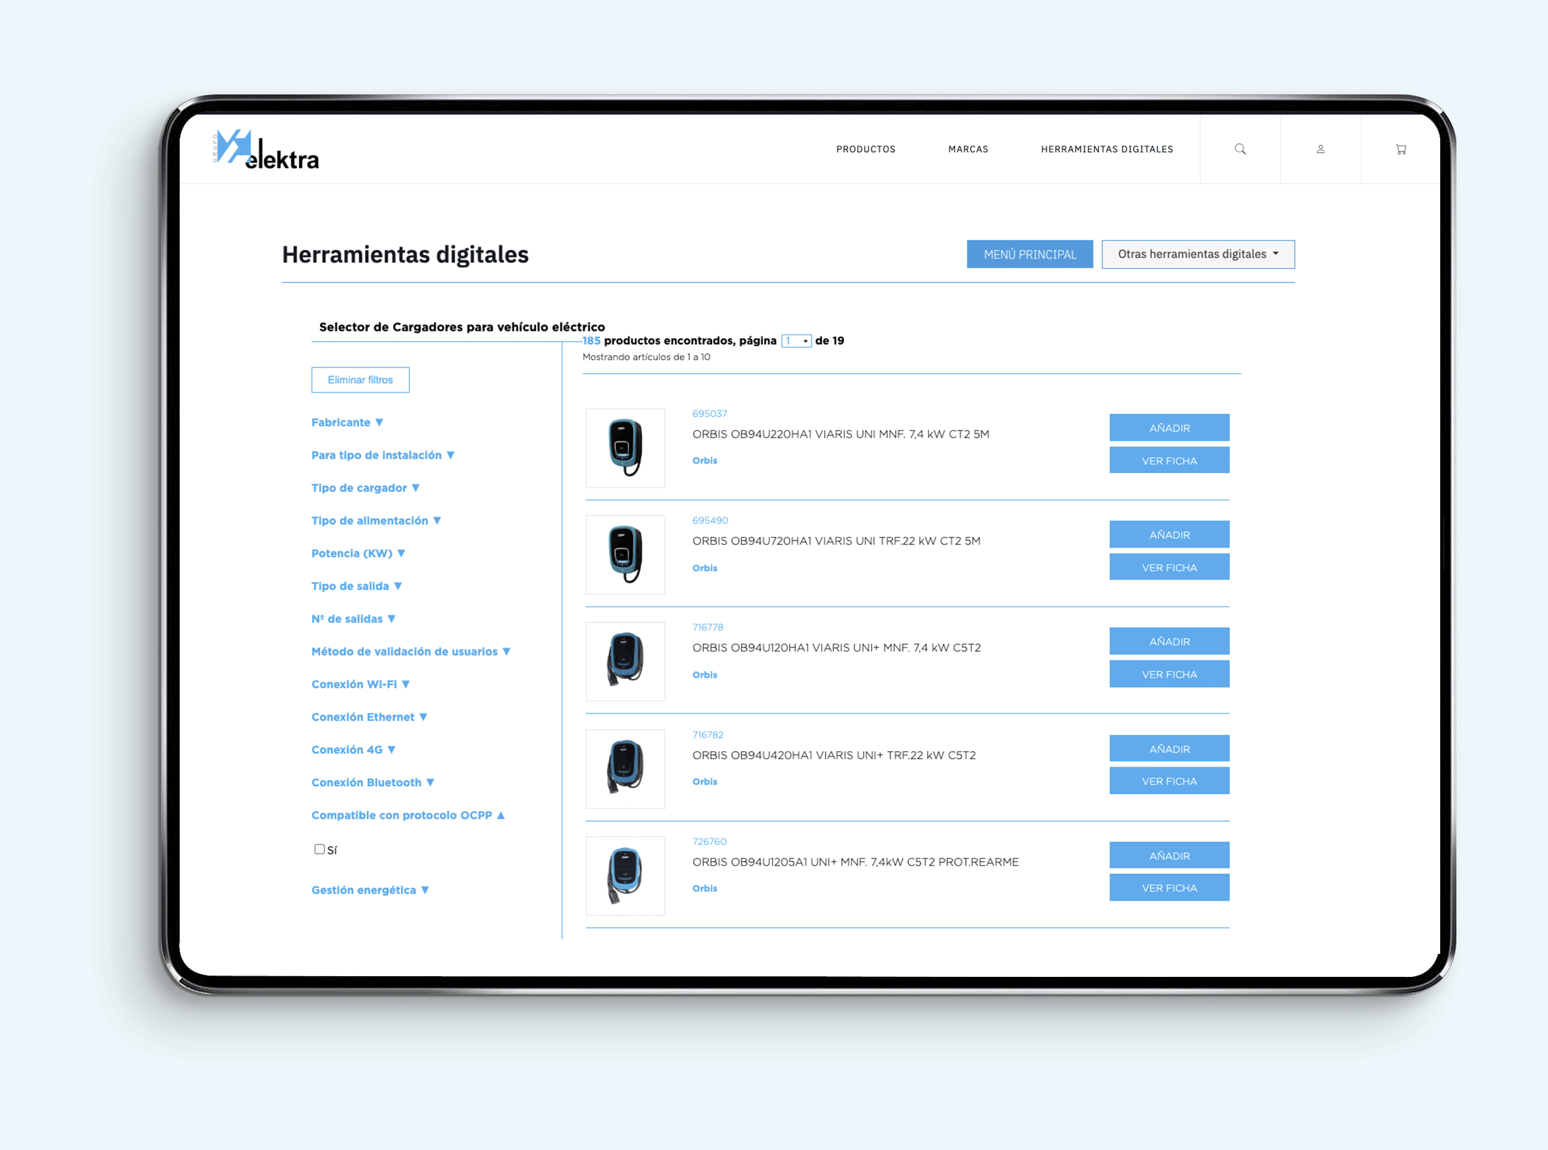This screenshot has width=1548, height=1150.
Task: Open product code 716778 link
Action: (x=708, y=627)
